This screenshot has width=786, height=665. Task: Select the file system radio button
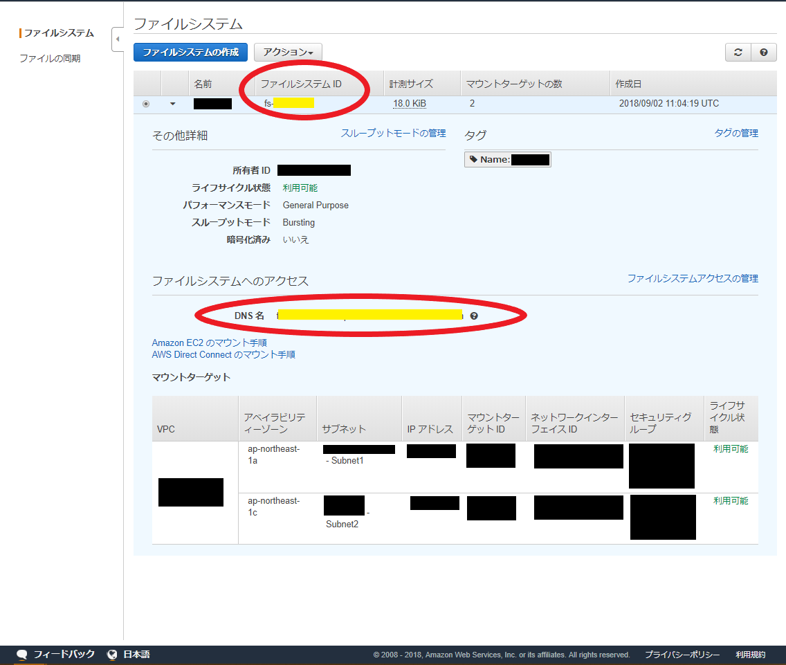pyautogui.click(x=145, y=103)
